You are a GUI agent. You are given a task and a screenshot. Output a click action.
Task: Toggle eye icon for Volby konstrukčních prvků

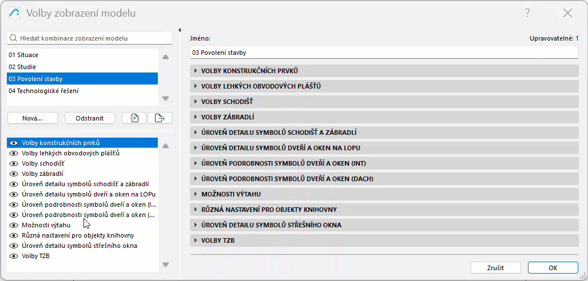(x=14, y=143)
